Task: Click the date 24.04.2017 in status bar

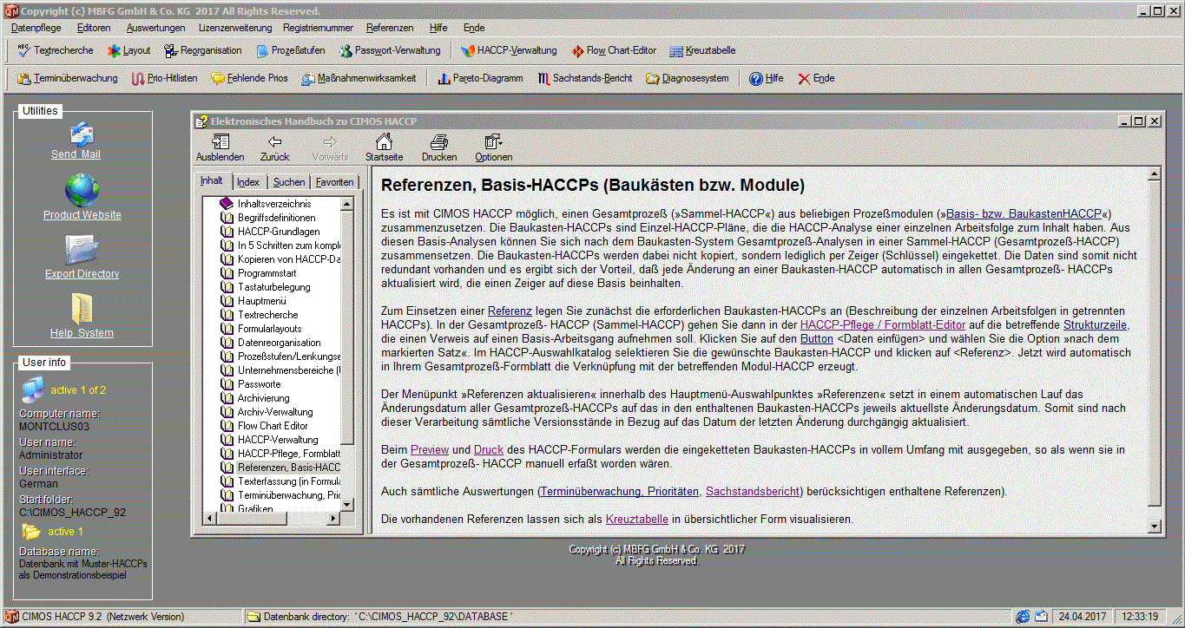Action: [1083, 617]
